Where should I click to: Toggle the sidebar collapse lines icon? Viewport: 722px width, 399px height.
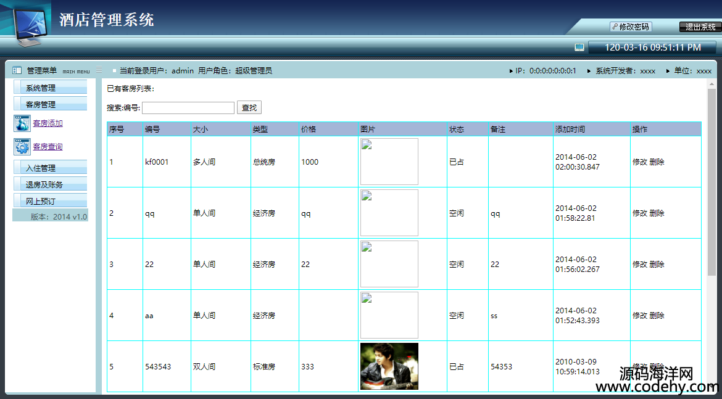99,70
